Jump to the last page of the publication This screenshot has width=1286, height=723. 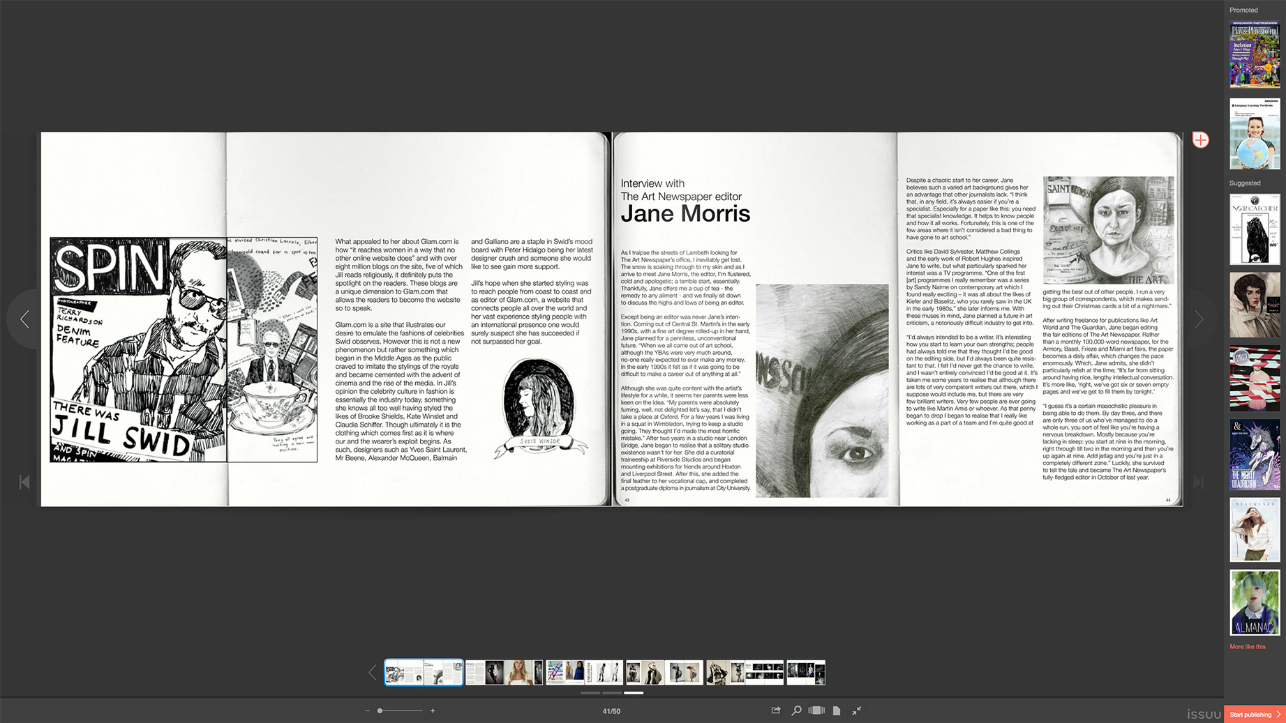point(1198,482)
